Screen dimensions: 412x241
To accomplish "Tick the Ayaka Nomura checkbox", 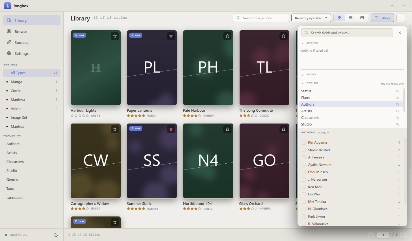I will click(304, 165).
